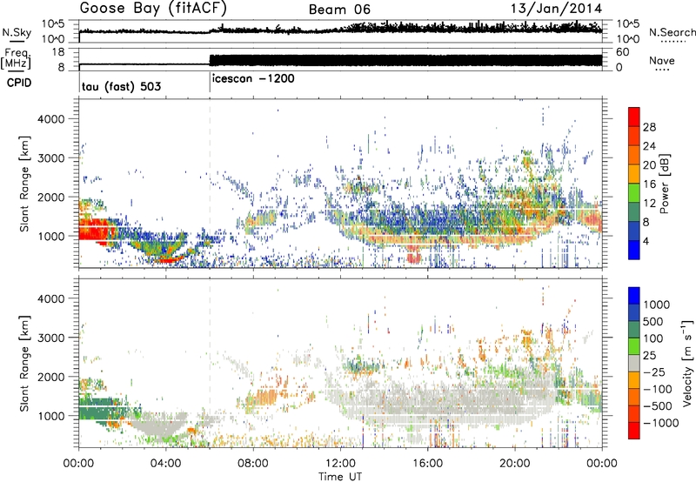Click the 'Velocity [m s⁻¹]' colorbar label
696x482 pixels.
(x=687, y=363)
